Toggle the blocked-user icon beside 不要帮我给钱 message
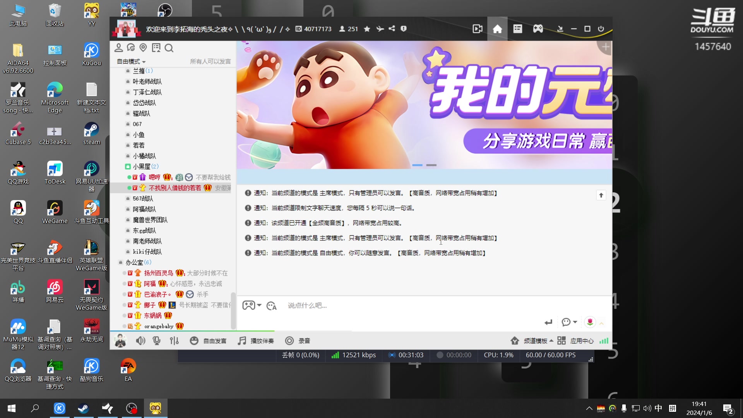 tap(189, 177)
